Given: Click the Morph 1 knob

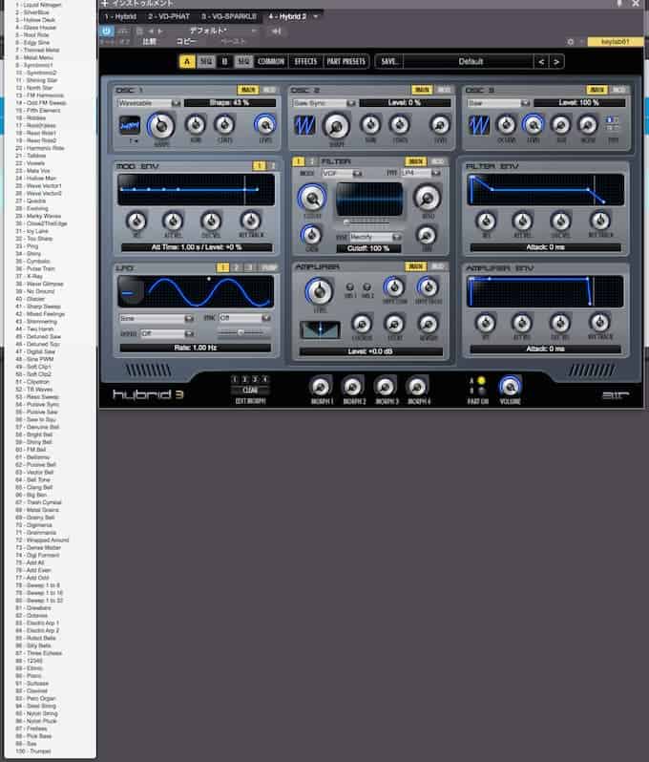Looking at the screenshot, I should tap(321, 387).
